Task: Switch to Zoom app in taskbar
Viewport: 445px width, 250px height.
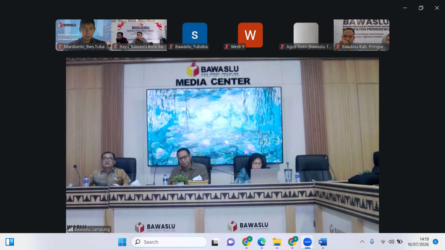Action: pyautogui.click(x=308, y=242)
